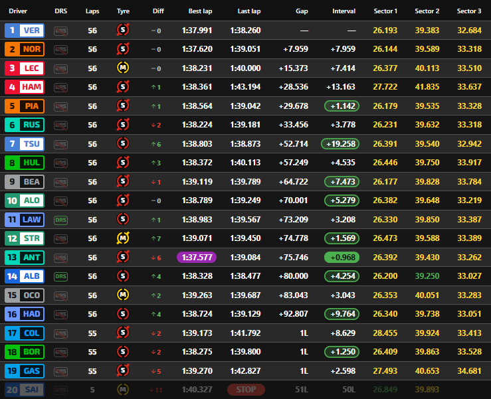The image size is (491, 399).
Task: Click the green DRS indicator for Lawson
Action: (x=60, y=219)
